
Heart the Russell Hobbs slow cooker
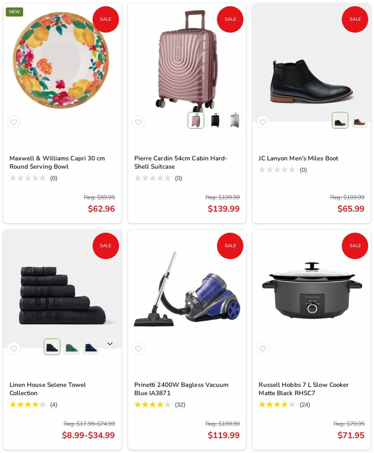263,349
